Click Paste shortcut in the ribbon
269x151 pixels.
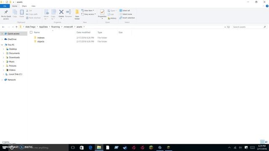[x=33, y=18]
